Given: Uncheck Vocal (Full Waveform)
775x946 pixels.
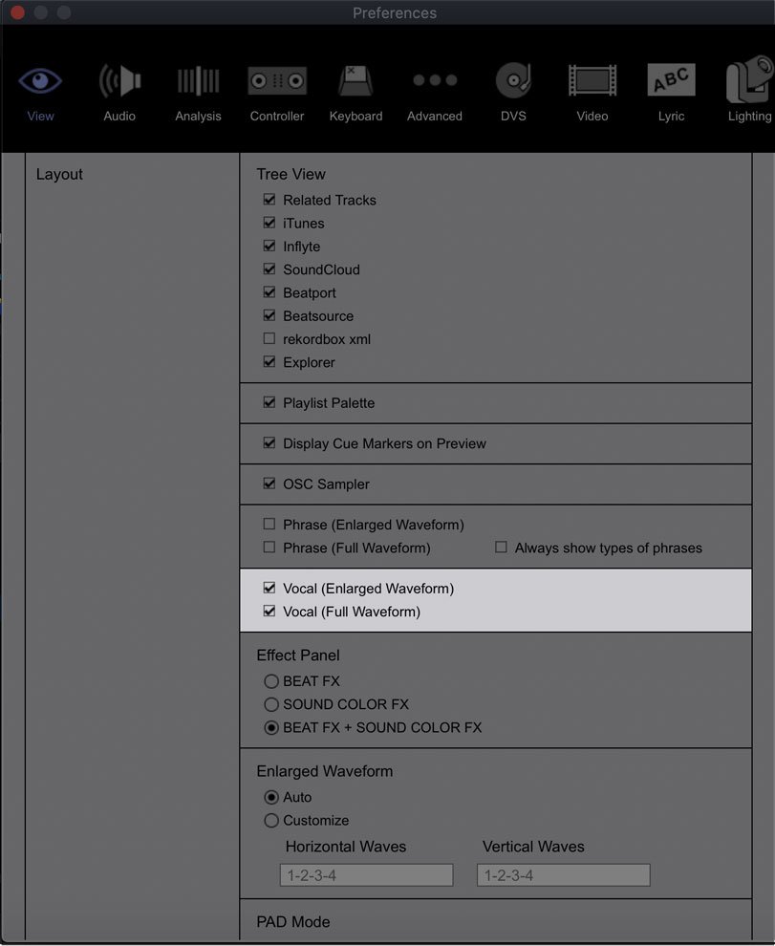Looking at the screenshot, I should pos(269,612).
